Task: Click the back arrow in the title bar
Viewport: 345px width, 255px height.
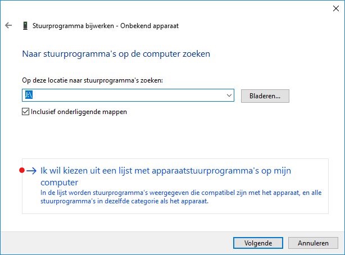Action: pos(8,26)
